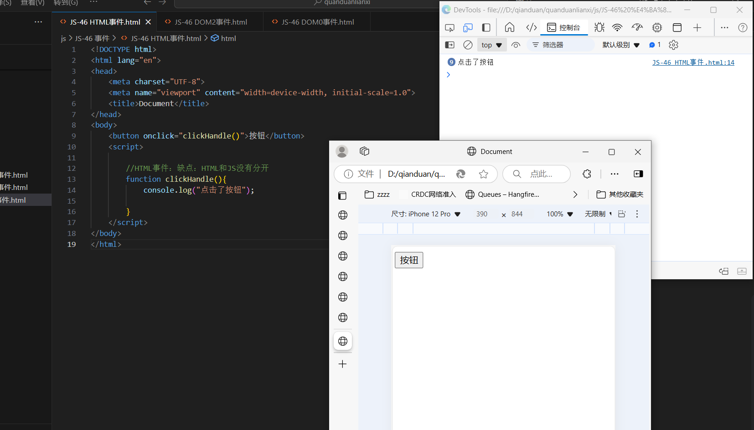Screen dimensions: 754x430
Task: Open the Application panel icon in DevTools
Action: click(x=677, y=28)
